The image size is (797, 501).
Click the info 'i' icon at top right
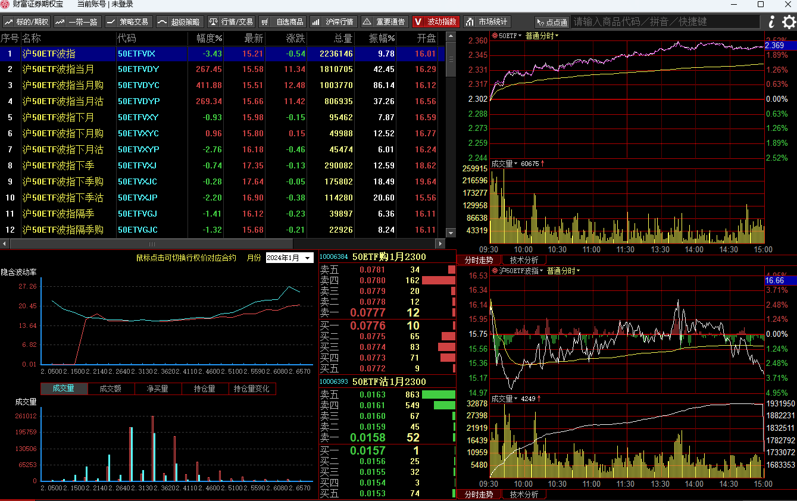point(772,22)
